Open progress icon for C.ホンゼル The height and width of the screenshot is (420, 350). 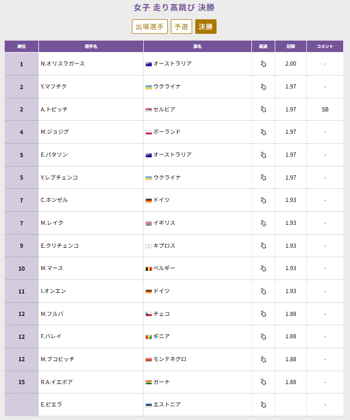click(263, 200)
